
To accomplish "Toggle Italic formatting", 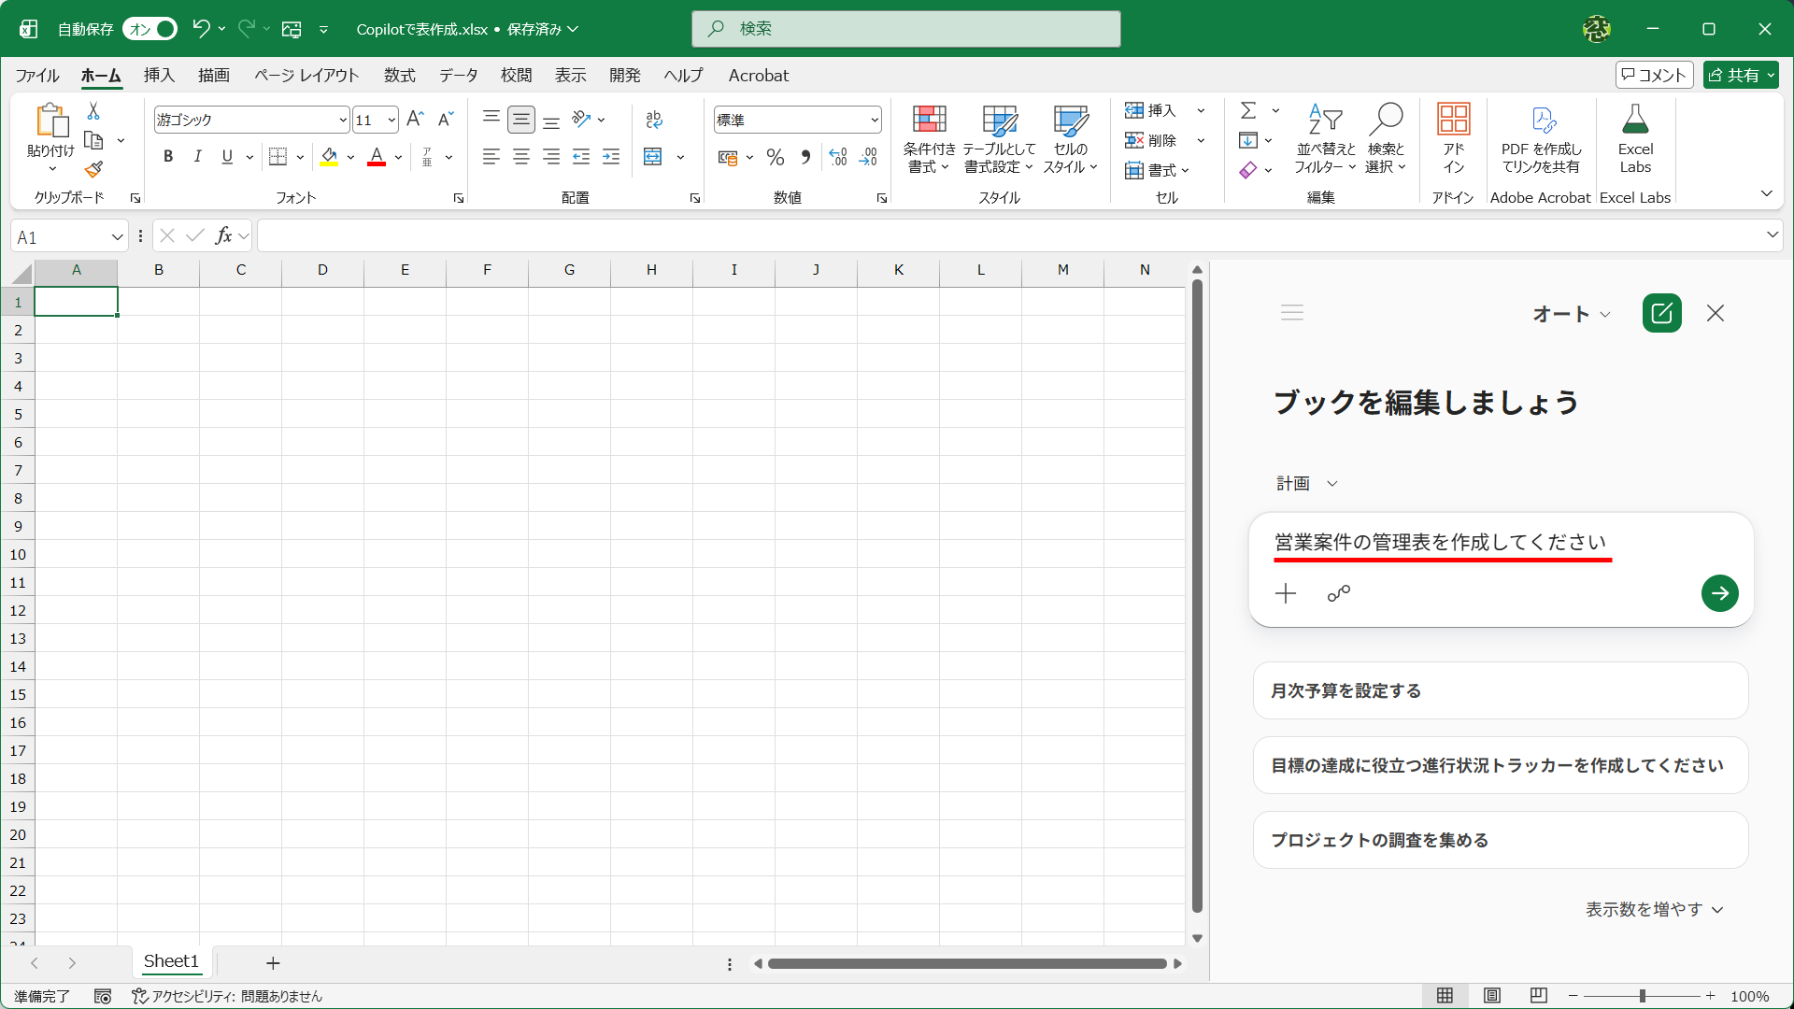I will coord(197,156).
